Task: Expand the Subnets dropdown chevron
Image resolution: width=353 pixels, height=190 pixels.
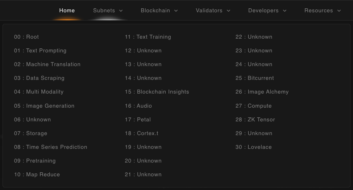Action: tap(121, 11)
